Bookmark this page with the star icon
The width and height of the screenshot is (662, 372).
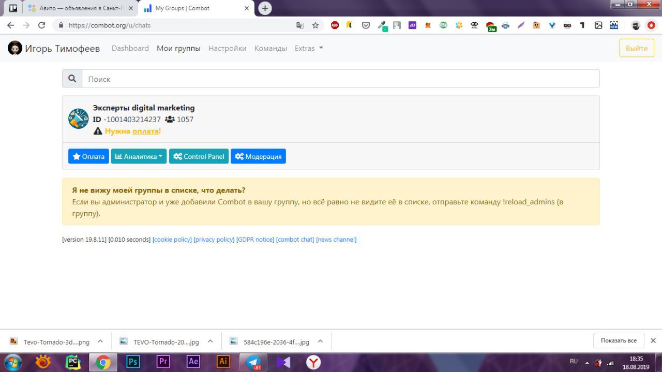(x=315, y=25)
